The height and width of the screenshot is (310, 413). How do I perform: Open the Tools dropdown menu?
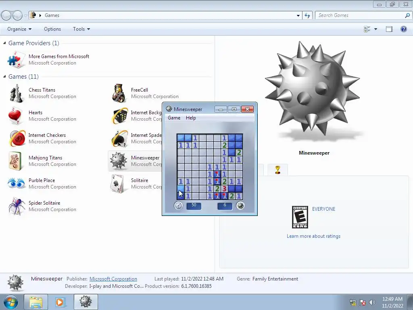(81, 29)
